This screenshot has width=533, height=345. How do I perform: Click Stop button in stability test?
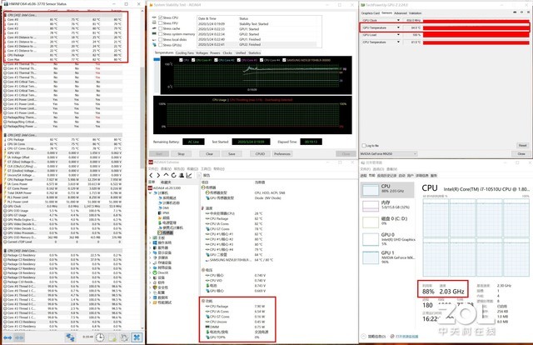tap(182, 154)
